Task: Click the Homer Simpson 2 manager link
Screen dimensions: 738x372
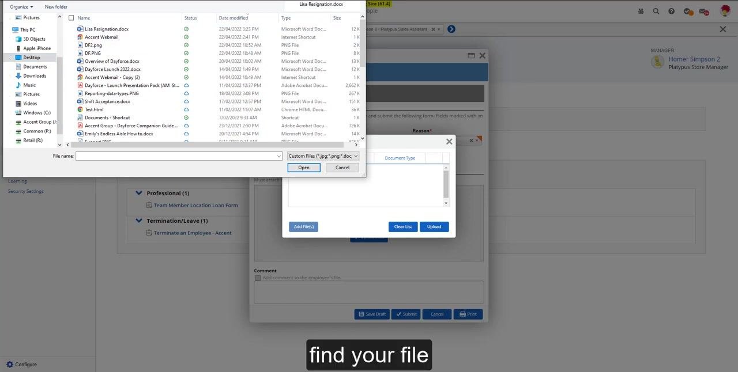Action: click(x=694, y=59)
